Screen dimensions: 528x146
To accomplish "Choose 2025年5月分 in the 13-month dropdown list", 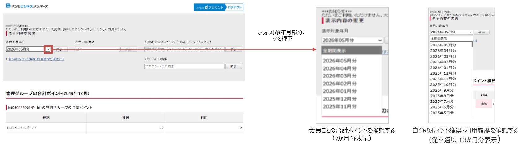I will pos(442,113).
